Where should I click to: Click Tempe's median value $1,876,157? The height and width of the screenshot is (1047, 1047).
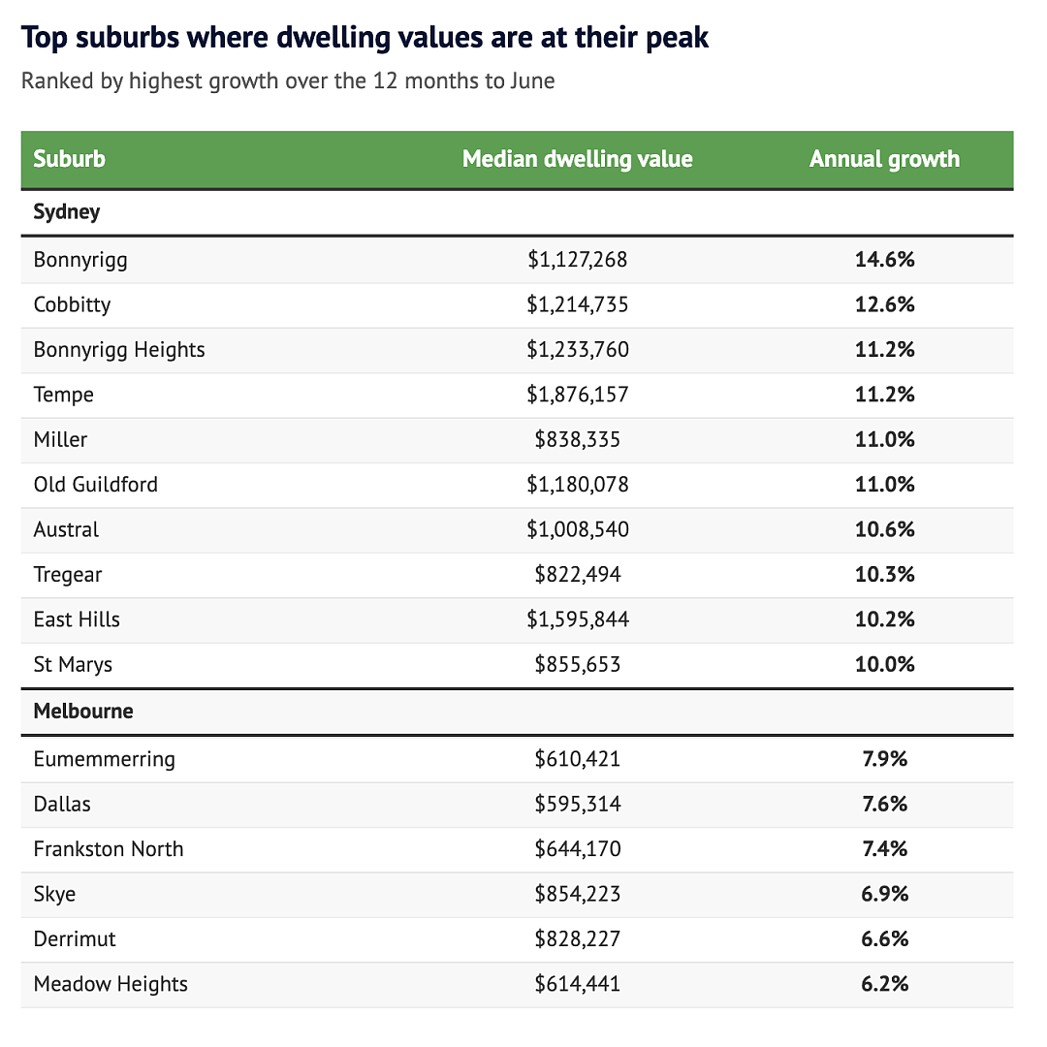coord(578,395)
